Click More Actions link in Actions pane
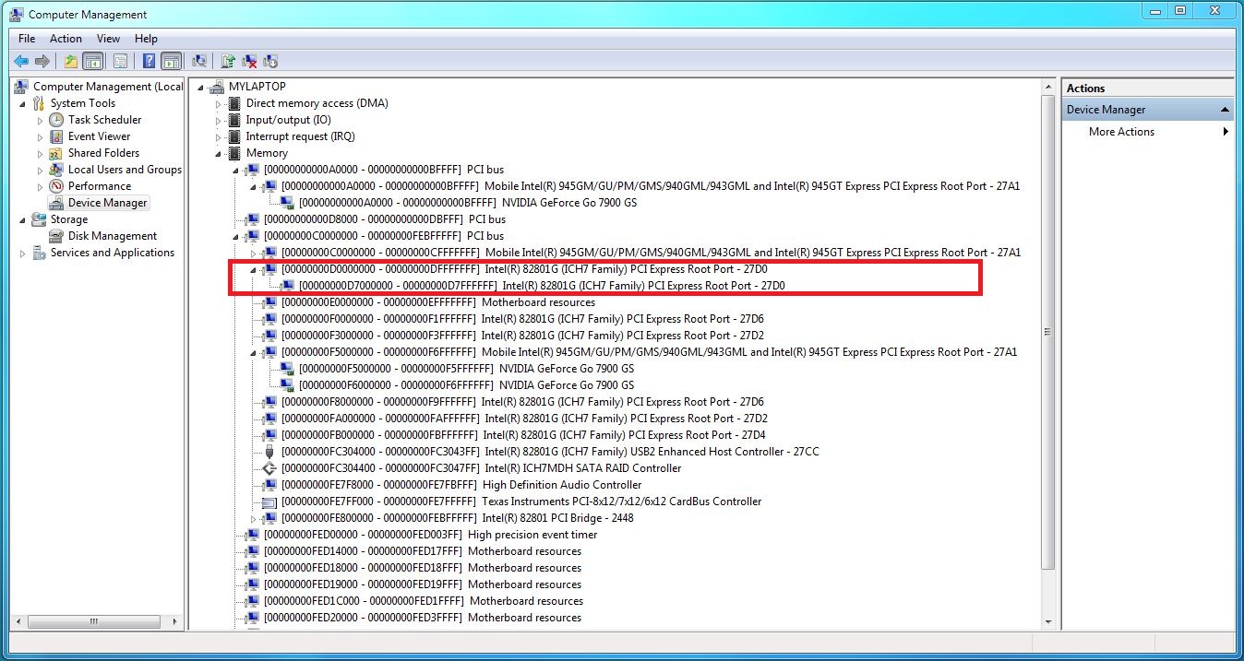Screen dimensions: 1244x661 pyautogui.click(x=1121, y=132)
